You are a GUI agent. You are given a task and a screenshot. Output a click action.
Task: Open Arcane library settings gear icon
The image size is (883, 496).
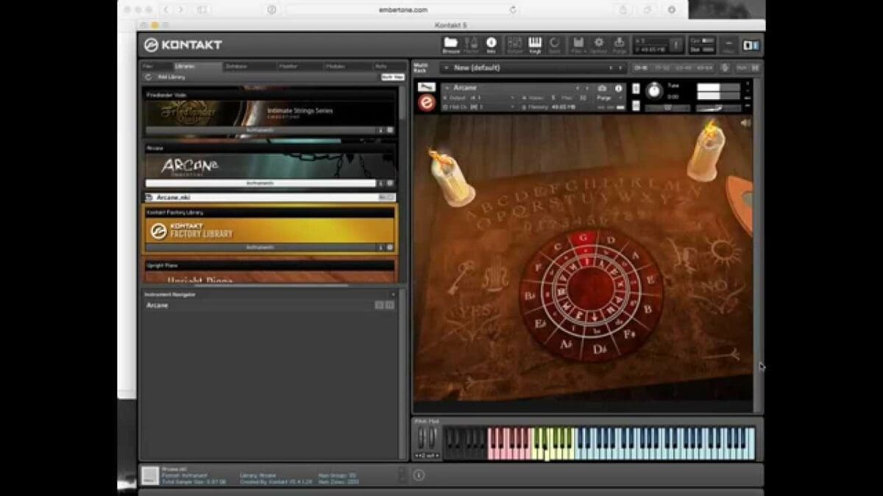tap(390, 183)
